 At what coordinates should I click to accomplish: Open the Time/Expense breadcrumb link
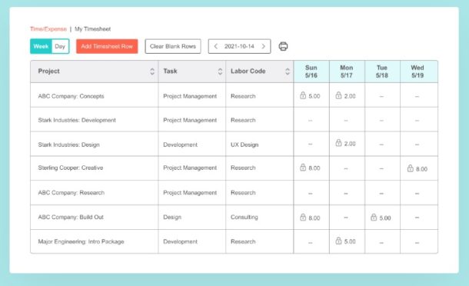[48, 29]
